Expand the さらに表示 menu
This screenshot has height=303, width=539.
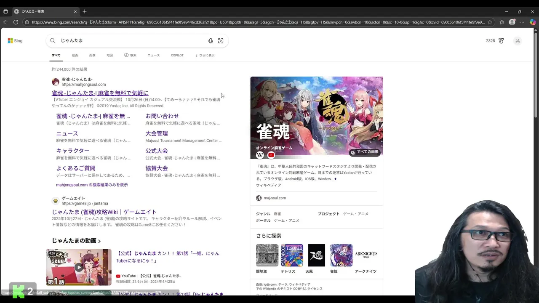point(205,55)
